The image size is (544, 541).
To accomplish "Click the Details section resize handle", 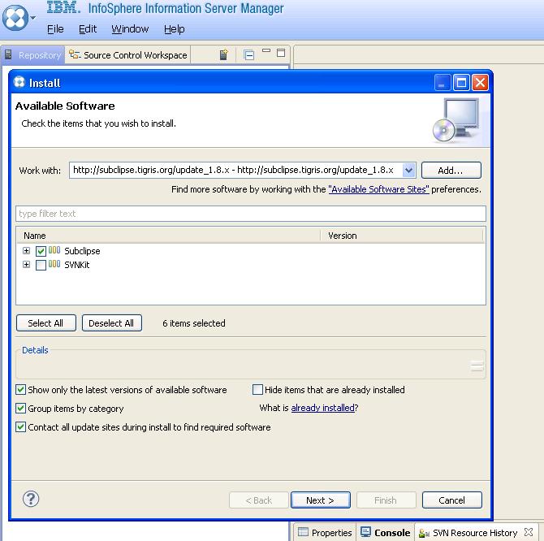I will 477,366.
